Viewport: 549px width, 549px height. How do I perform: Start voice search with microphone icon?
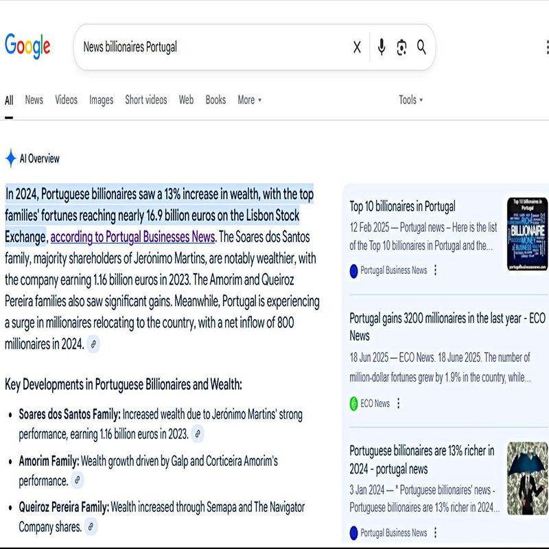click(x=382, y=47)
